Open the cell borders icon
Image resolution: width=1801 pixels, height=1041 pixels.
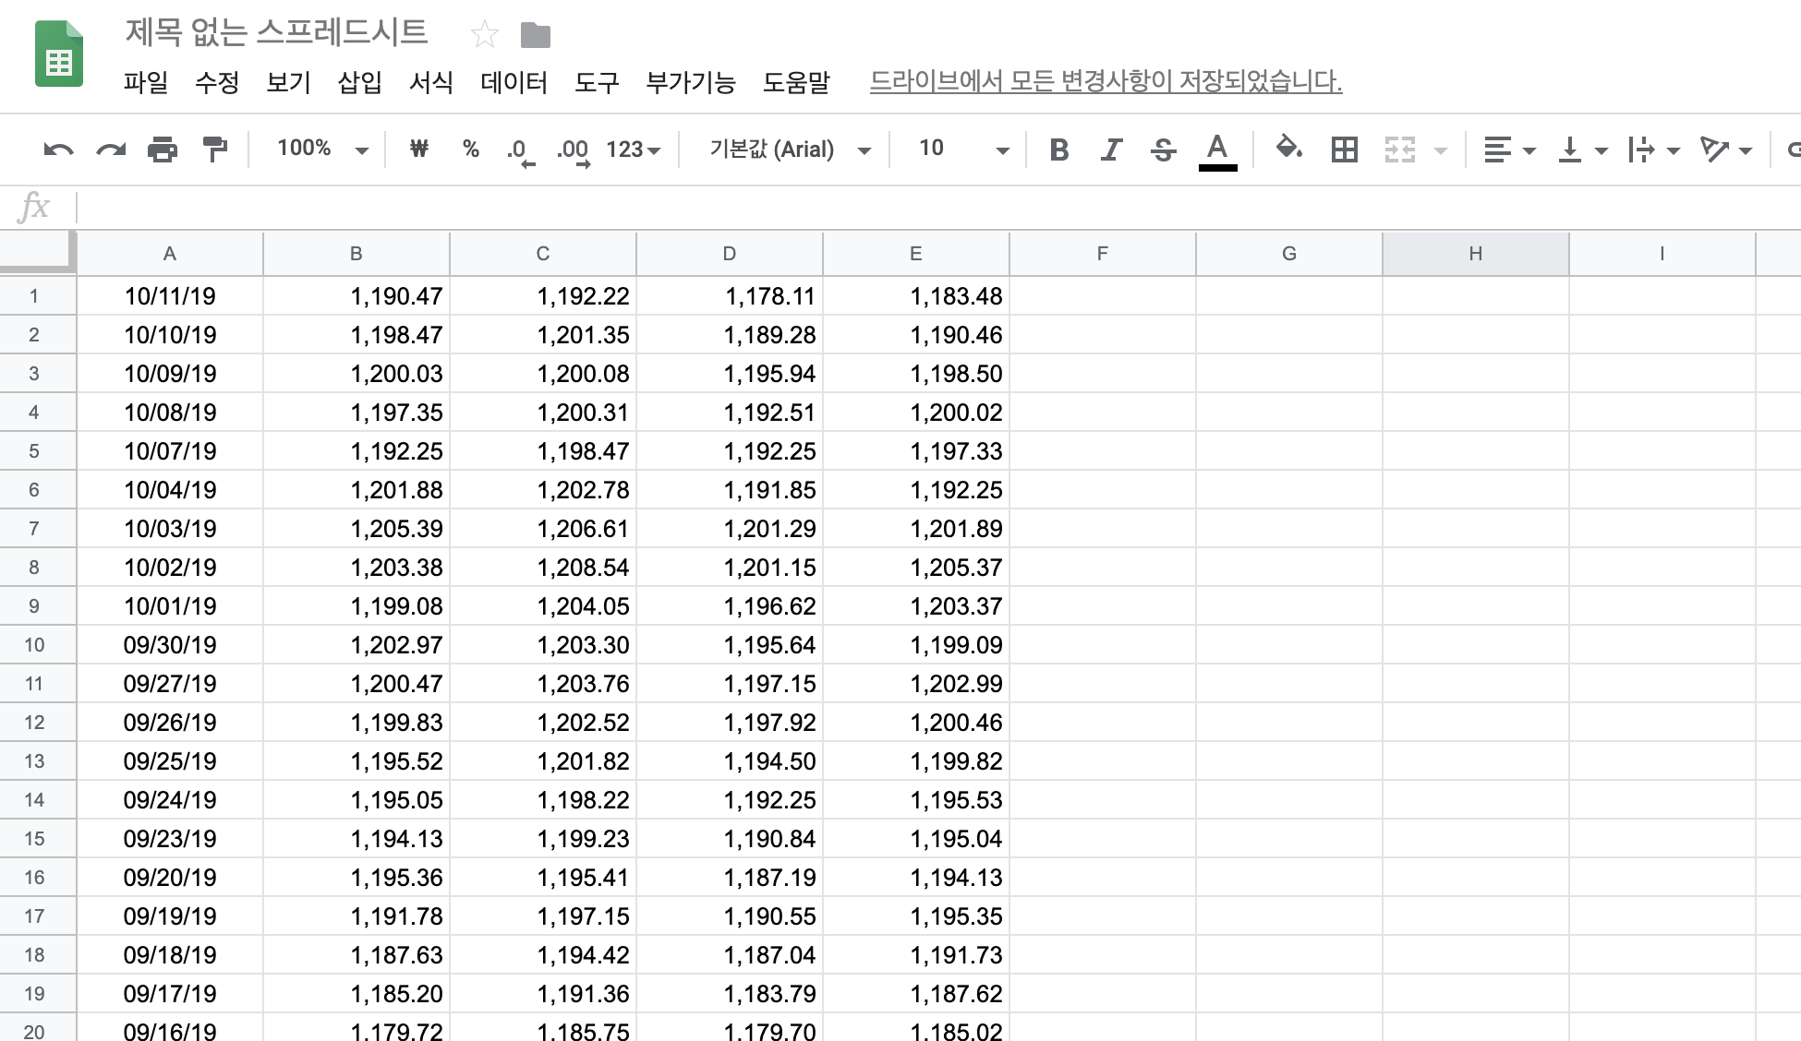[x=1344, y=150]
